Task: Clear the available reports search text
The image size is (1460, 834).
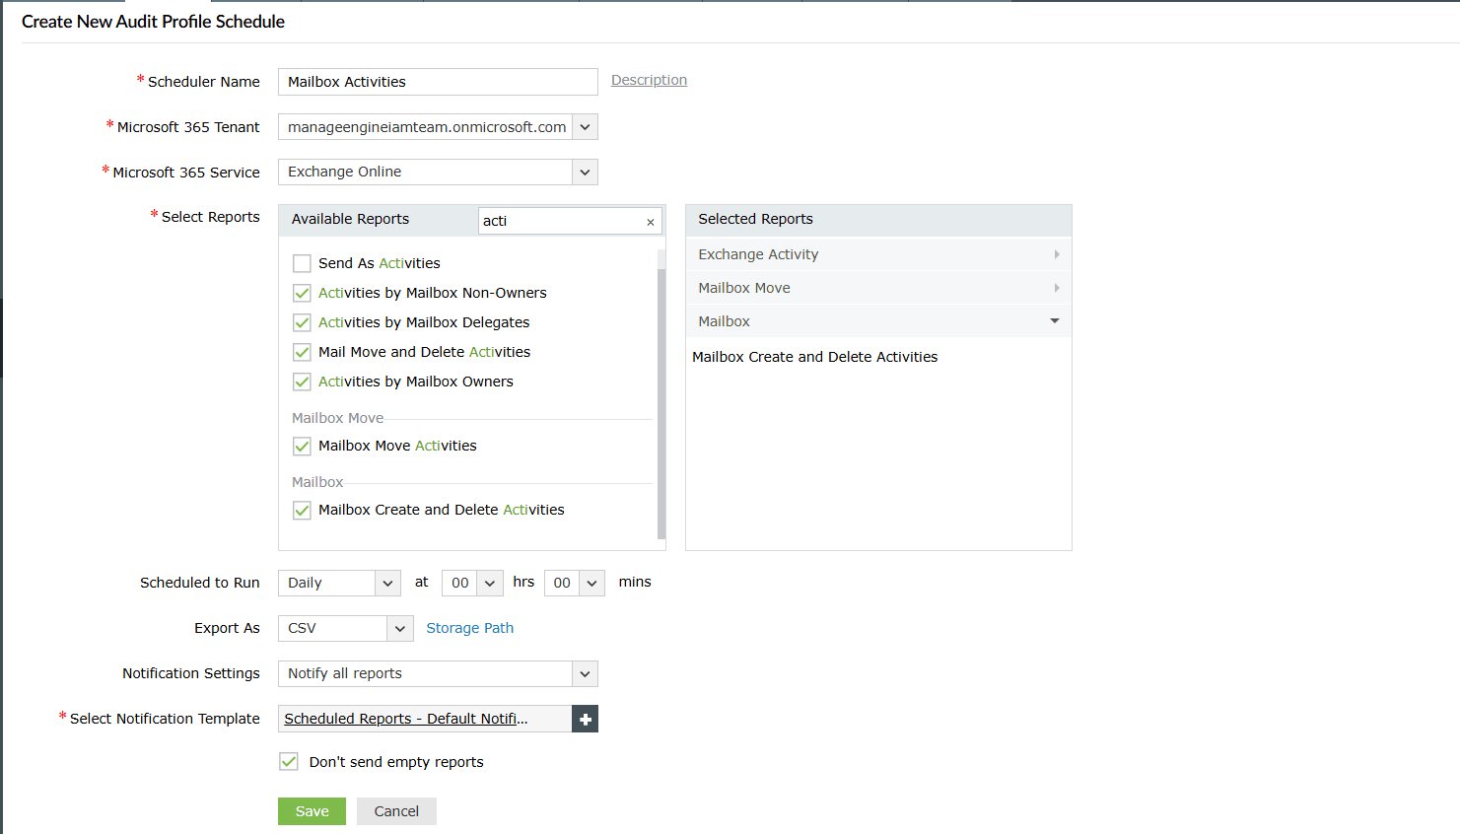Action: [x=650, y=222]
